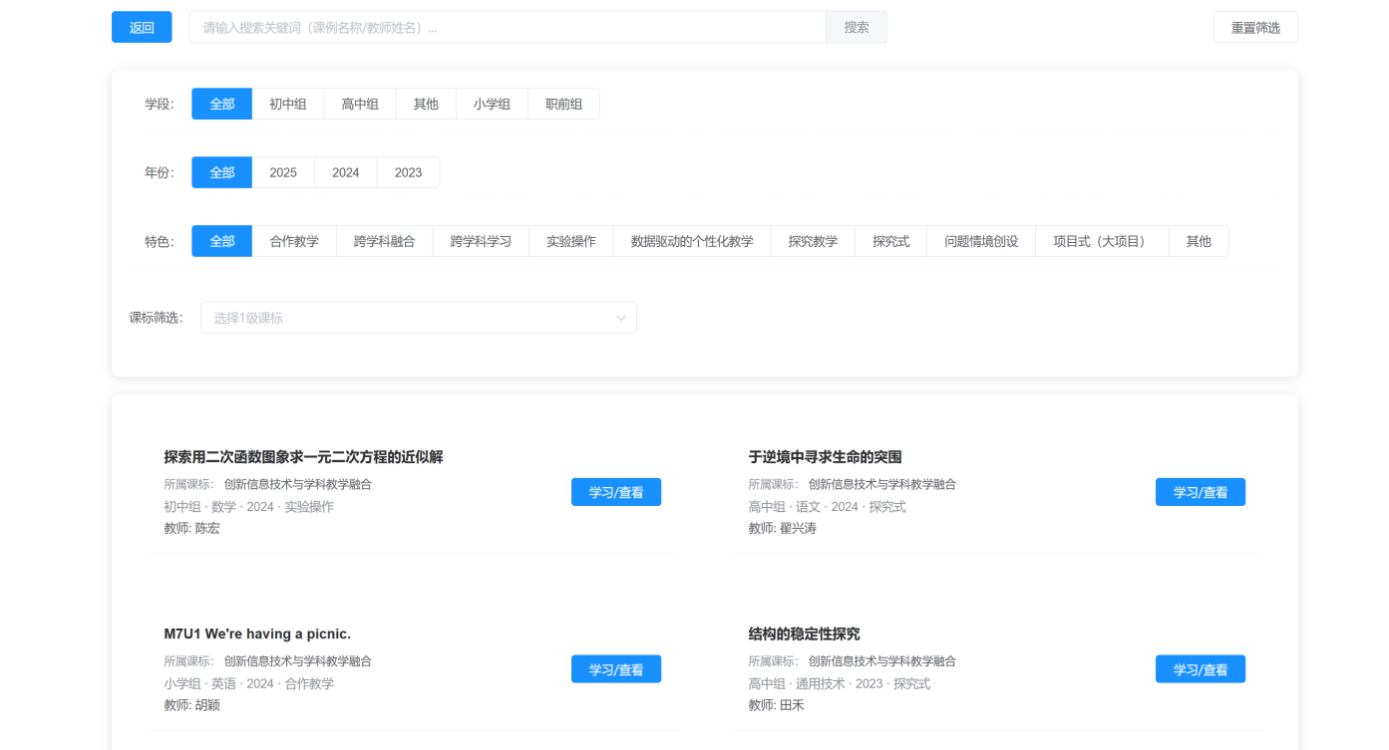Screen dimensions: 1389x750
Task: Select 合作教学 feature filter
Action: [x=294, y=241]
